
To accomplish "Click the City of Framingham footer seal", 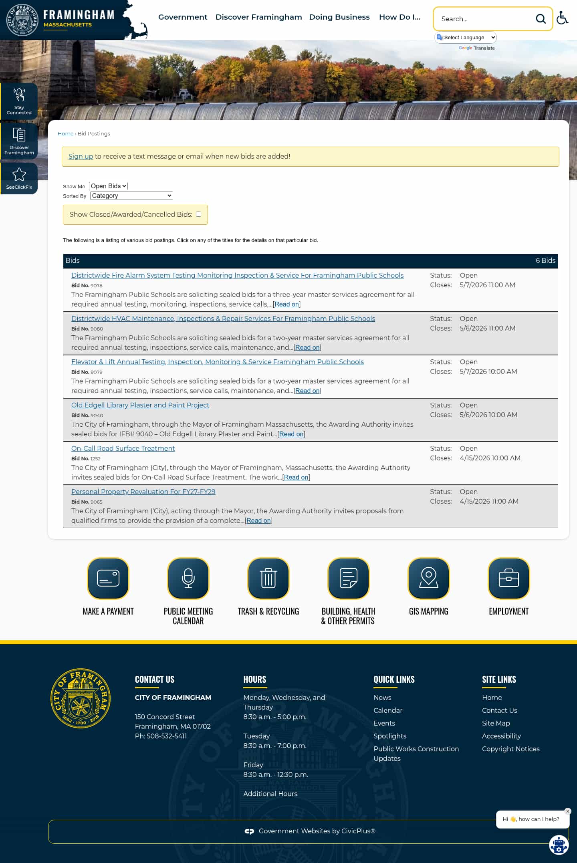I will tap(81, 698).
